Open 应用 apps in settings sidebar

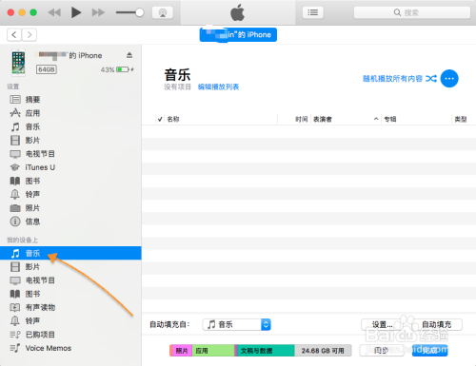[70, 113]
